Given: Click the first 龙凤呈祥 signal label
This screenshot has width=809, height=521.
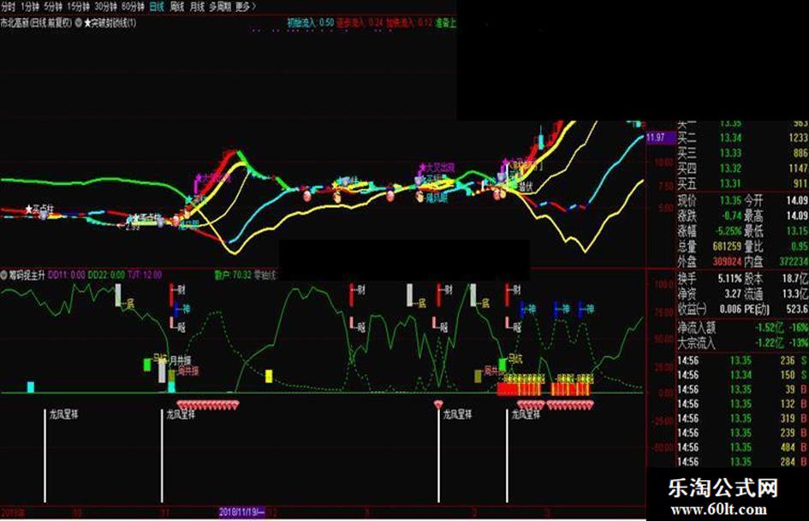Looking at the screenshot, I should pos(64,414).
